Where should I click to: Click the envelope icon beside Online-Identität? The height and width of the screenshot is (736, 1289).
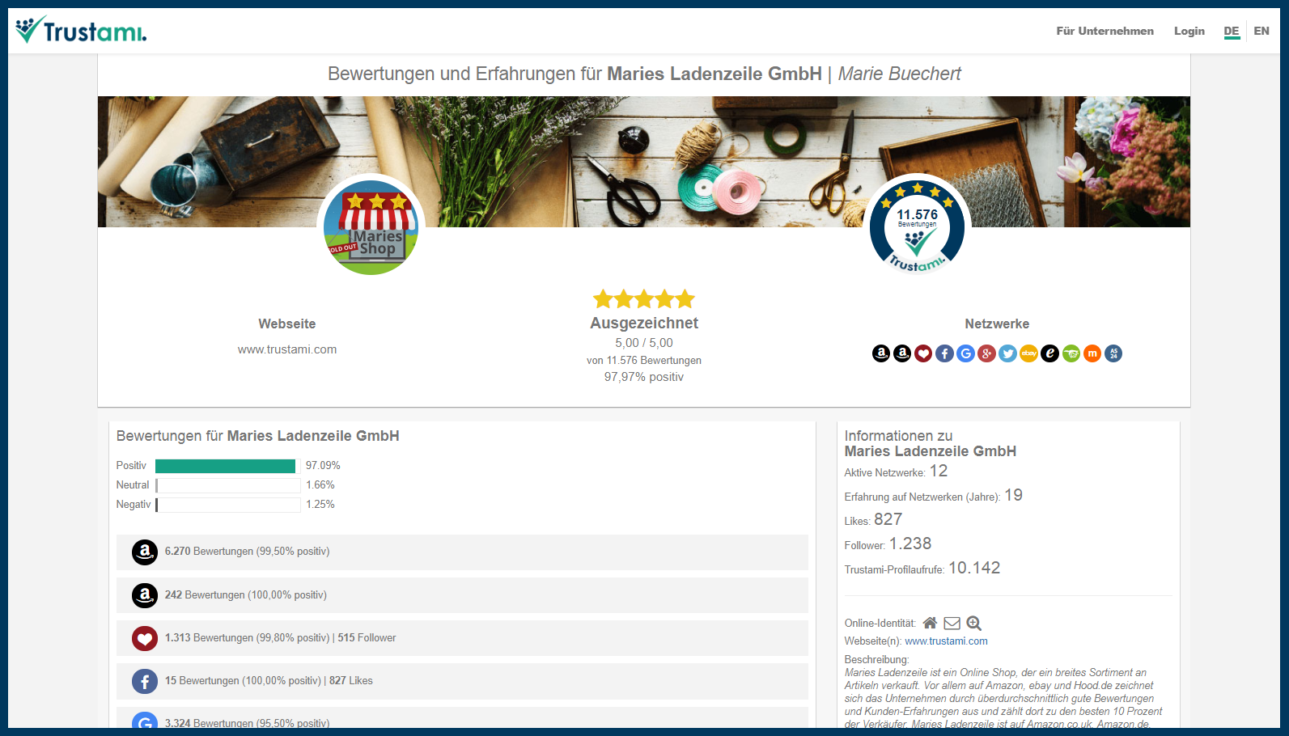pyautogui.click(x=952, y=623)
